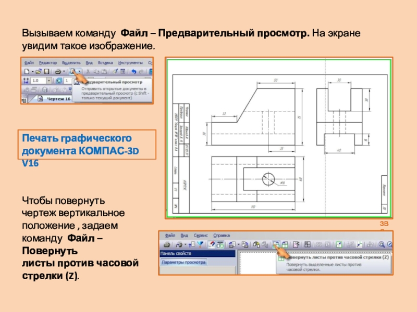Expand the dropdown arrow beside the Preview icon
The image size is (417, 312).
pos(80,71)
